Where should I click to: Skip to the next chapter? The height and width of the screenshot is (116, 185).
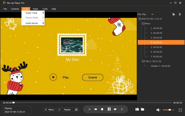(x=122, y=109)
